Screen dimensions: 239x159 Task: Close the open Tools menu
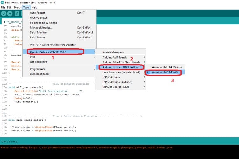(26, 7)
